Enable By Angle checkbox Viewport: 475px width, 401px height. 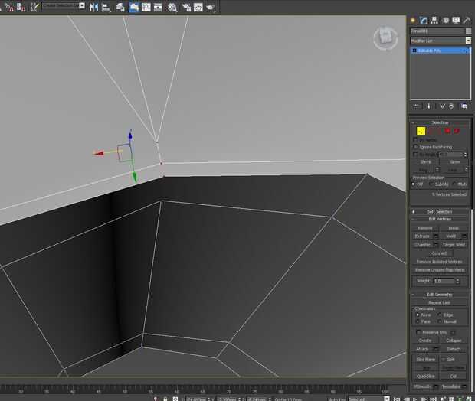(415, 155)
